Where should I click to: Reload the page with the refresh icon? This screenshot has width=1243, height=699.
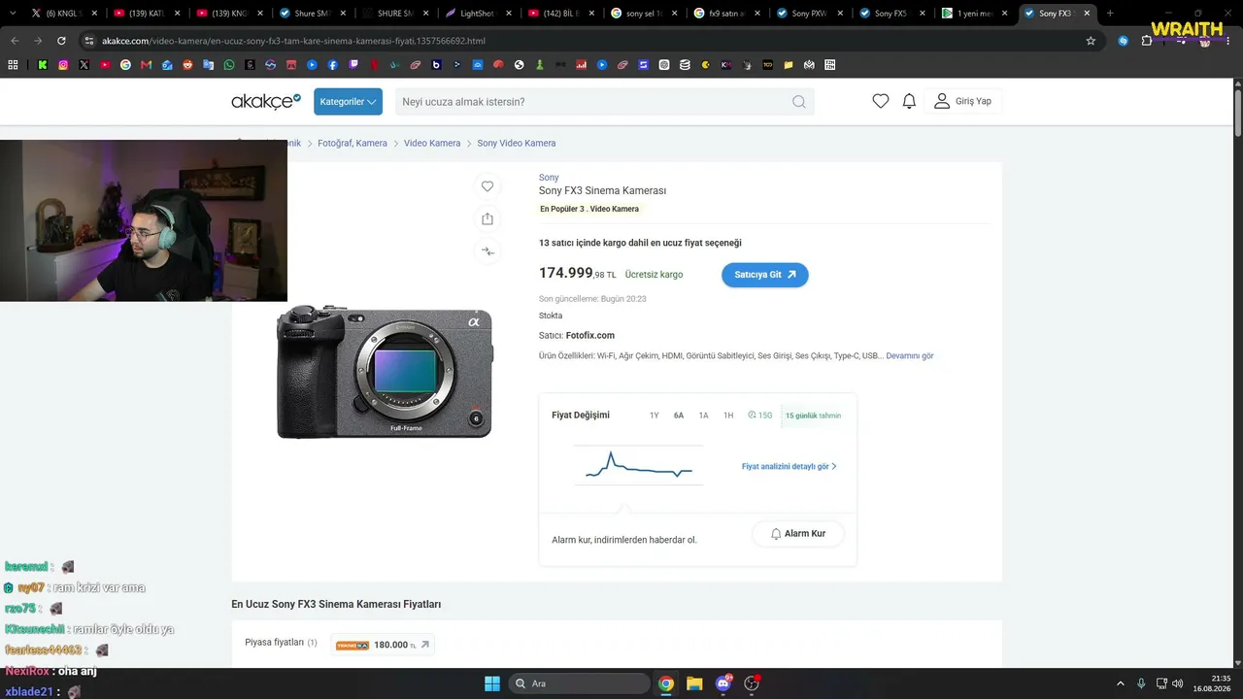(x=61, y=41)
